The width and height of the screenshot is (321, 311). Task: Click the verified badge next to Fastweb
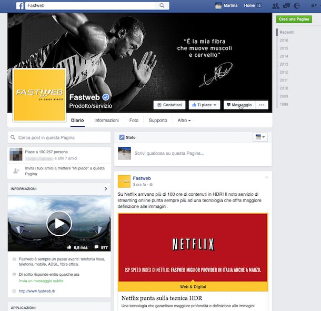tap(106, 97)
